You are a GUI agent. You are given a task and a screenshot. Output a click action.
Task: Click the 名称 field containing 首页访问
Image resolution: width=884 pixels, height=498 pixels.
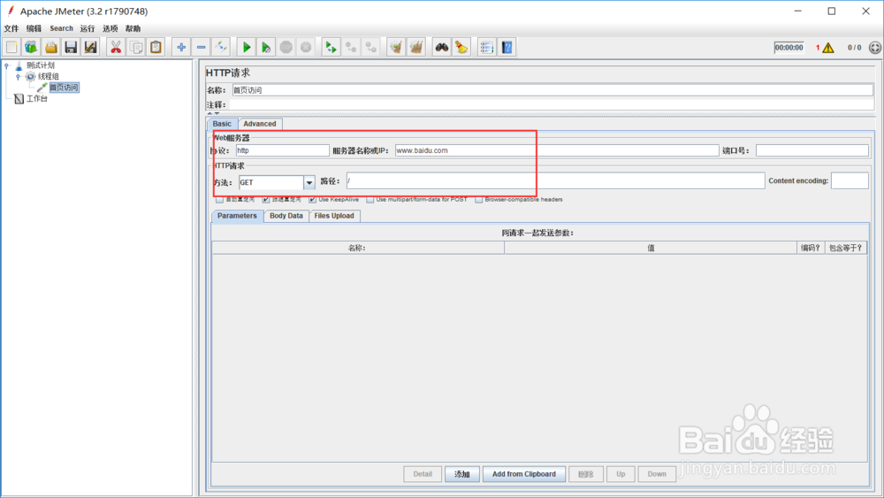point(552,90)
